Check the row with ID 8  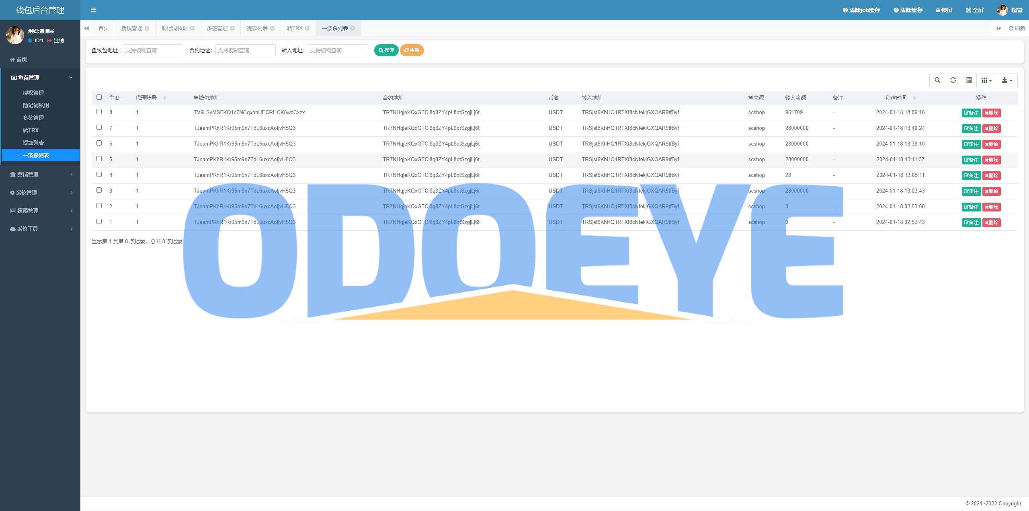coord(99,112)
